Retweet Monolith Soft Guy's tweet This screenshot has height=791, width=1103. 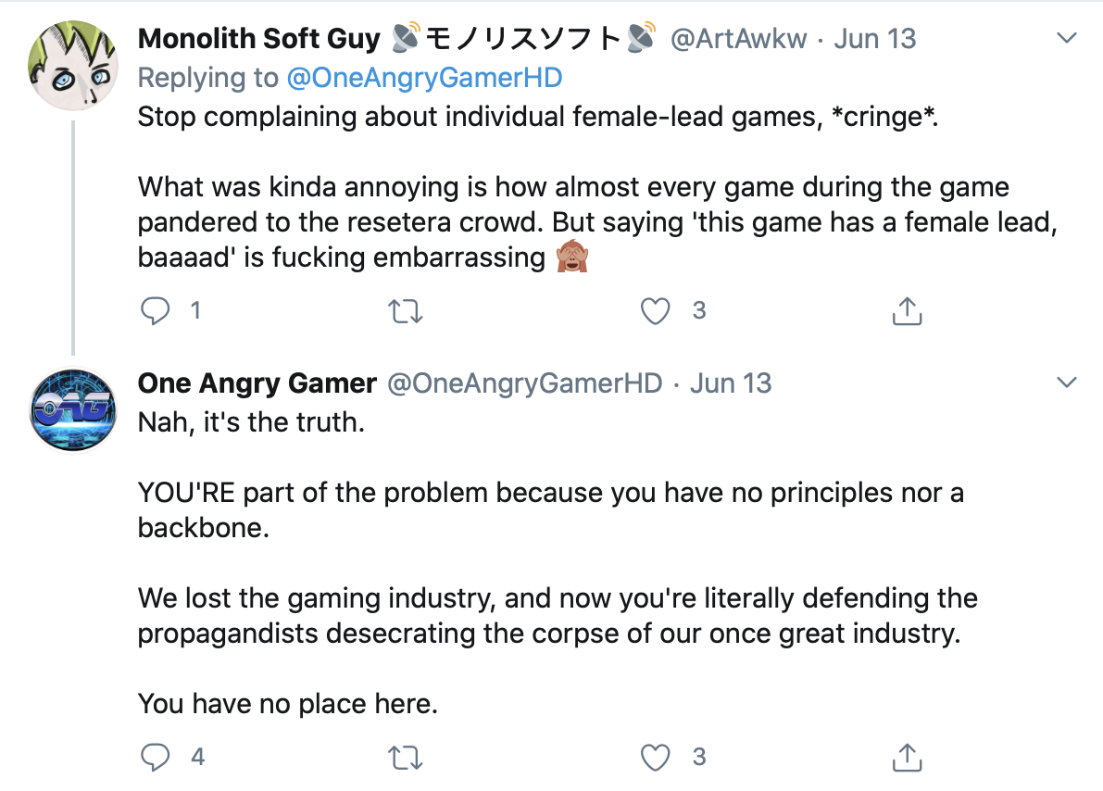click(x=404, y=312)
